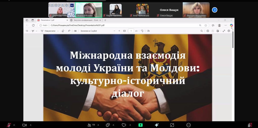Click the translate icon in PDF toolbar
The width and height of the screenshot is (258, 128).
pos(75,31)
